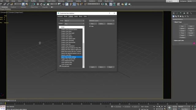Viewport: 196px width, 110px height.
Task: Click the Mirror tool icon
Action: tap(103, 4)
